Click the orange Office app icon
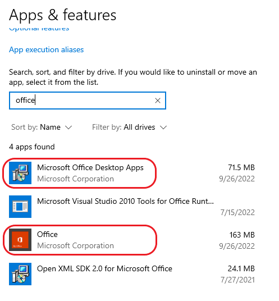 tap(20, 240)
